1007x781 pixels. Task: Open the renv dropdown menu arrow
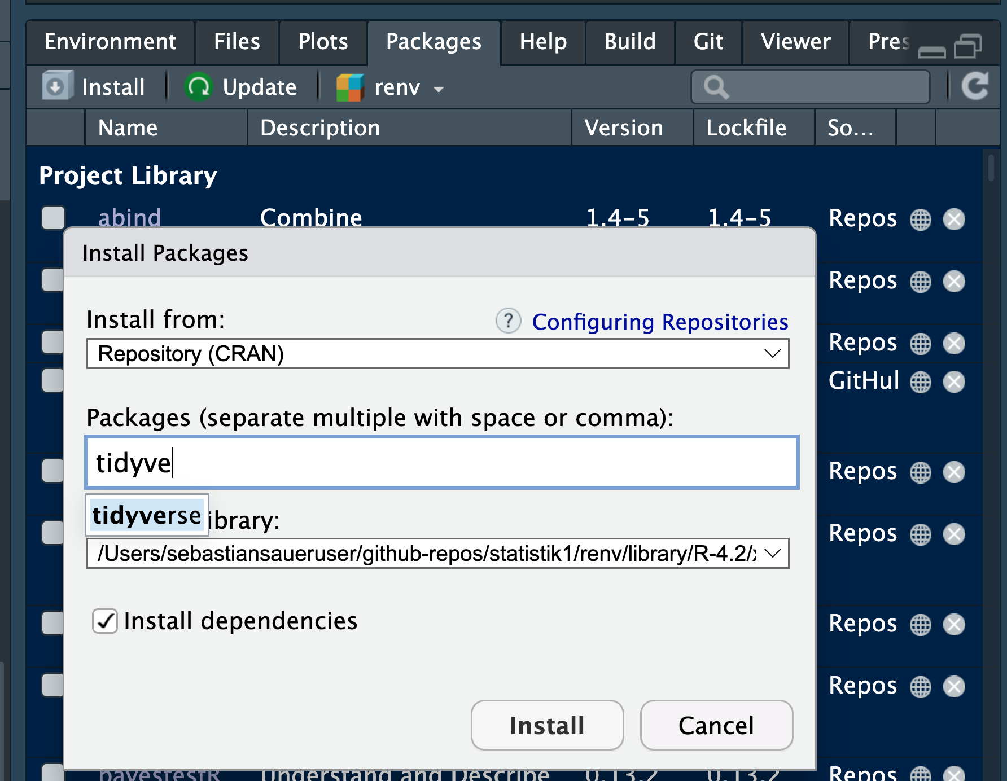[439, 89]
